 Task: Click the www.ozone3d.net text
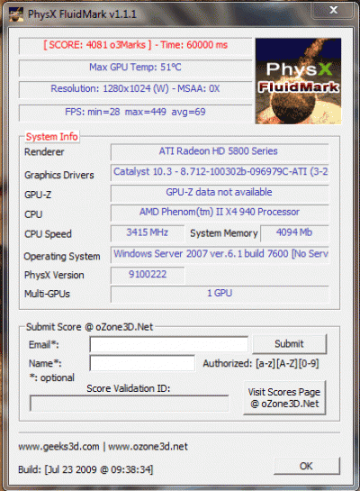coord(148,446)
